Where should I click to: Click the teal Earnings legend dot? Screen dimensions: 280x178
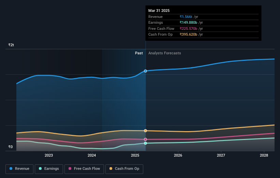point(40,168)
